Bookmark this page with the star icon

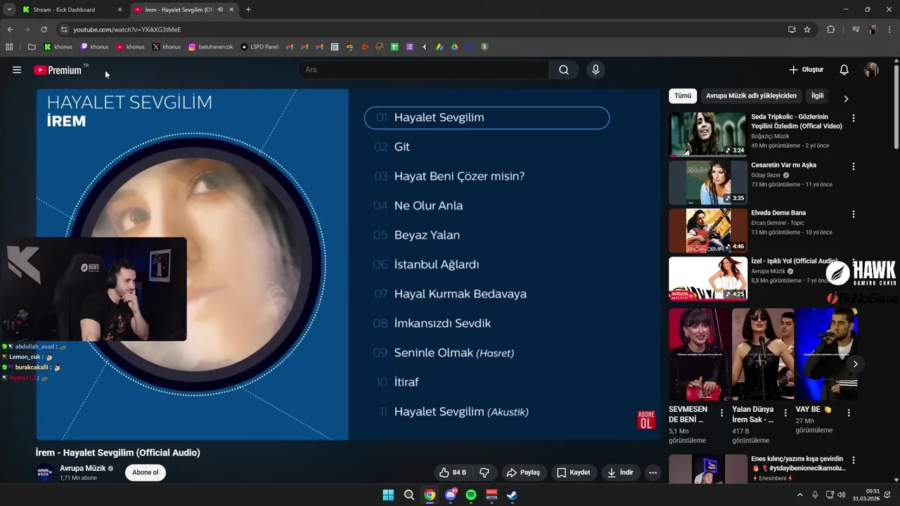point(807,30)
